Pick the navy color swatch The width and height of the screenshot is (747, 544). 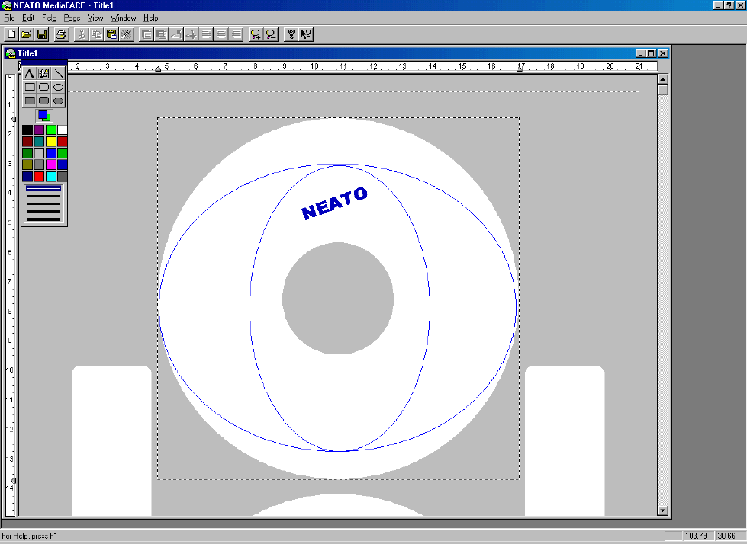pos(27,177)
